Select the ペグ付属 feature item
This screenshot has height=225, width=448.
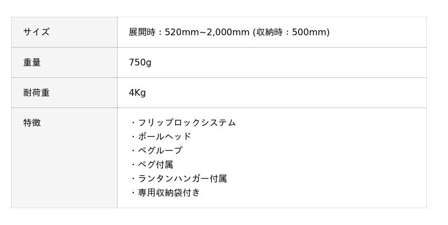[155, 165]
